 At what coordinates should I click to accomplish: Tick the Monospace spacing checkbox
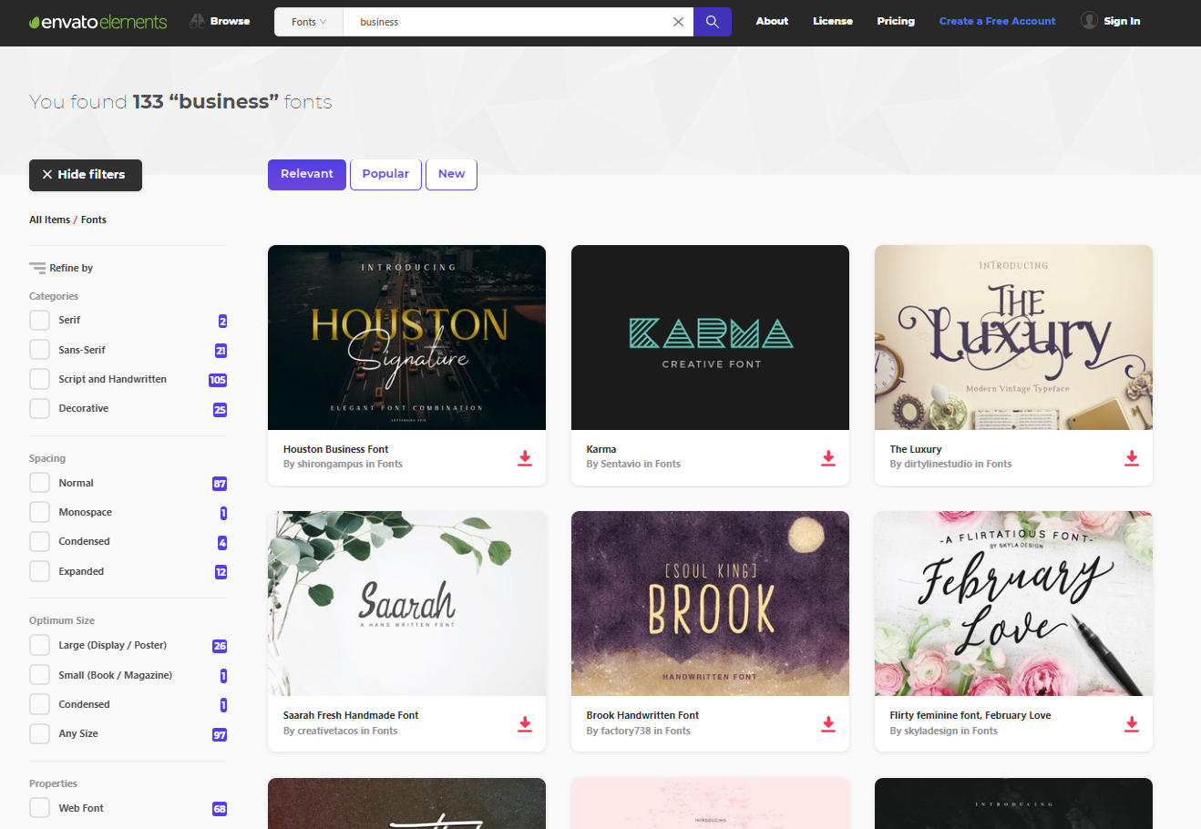coord(39,512)
